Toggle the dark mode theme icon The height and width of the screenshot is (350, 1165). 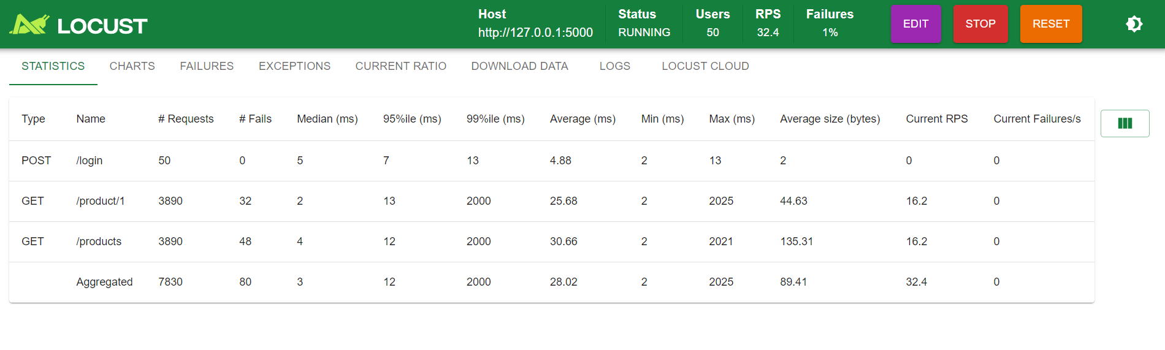point(1134,24)
